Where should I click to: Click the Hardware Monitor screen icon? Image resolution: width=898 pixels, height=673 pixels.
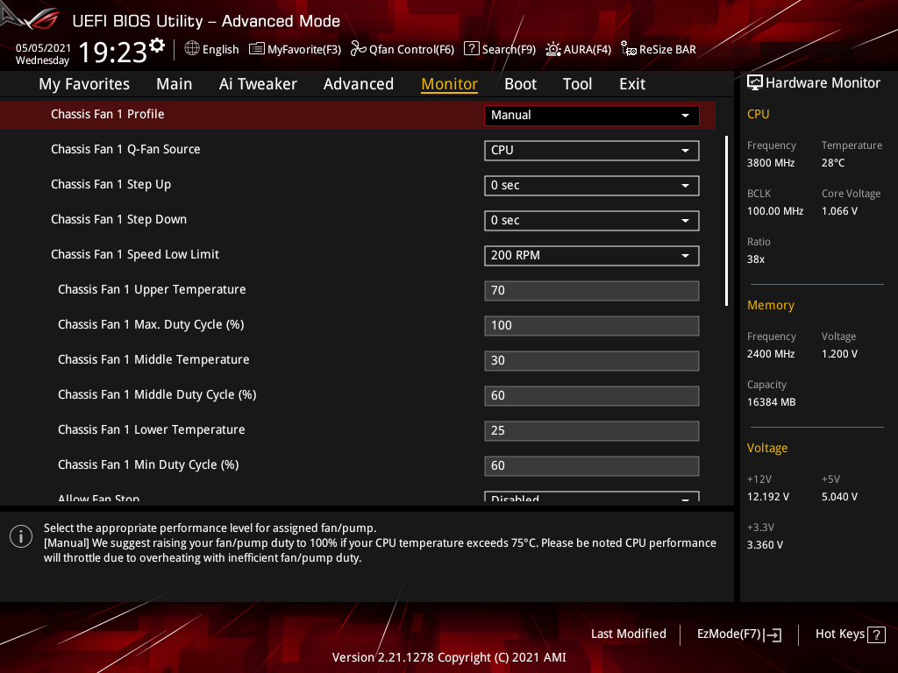(x=755, y=83)
